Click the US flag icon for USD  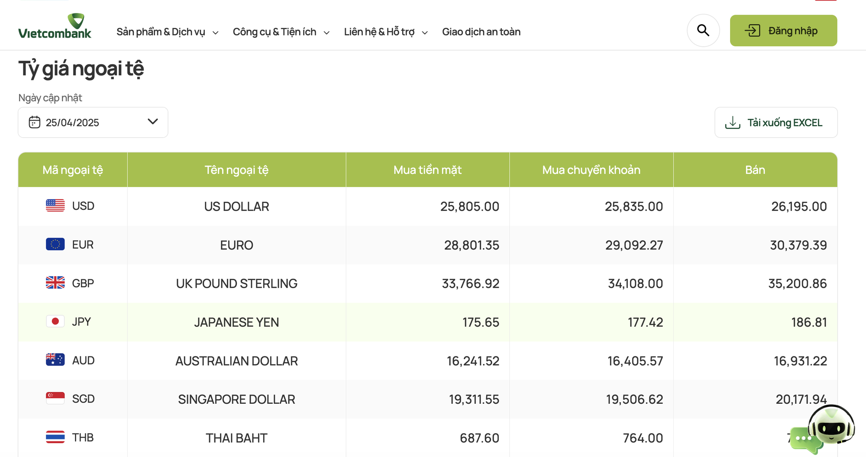pos(55,206)
